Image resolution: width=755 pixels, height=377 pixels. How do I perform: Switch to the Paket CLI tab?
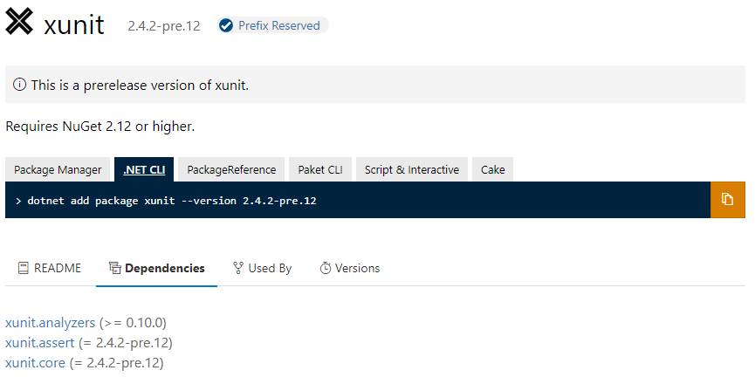pos(320,169)
